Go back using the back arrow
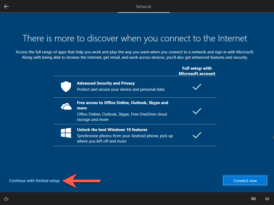 [6, 6]
